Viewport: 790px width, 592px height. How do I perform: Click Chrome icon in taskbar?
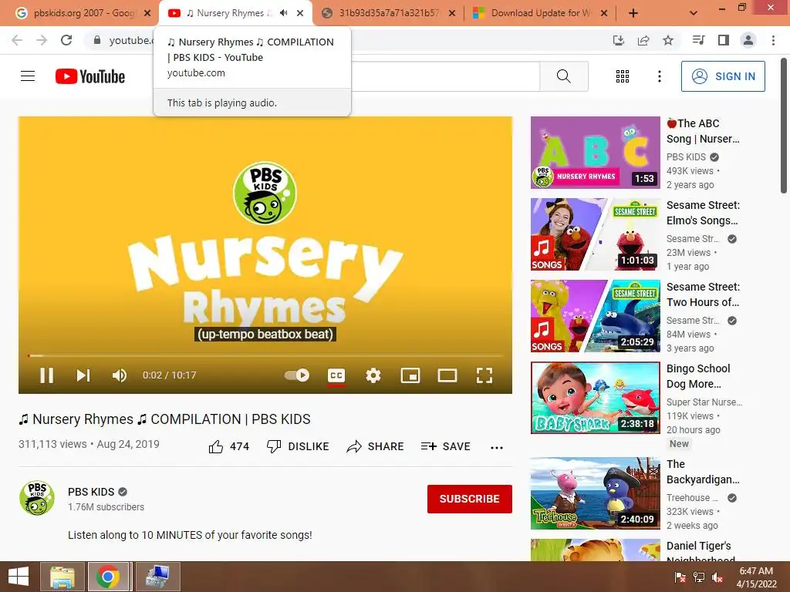pyautogui.click(x=108, y=577)
